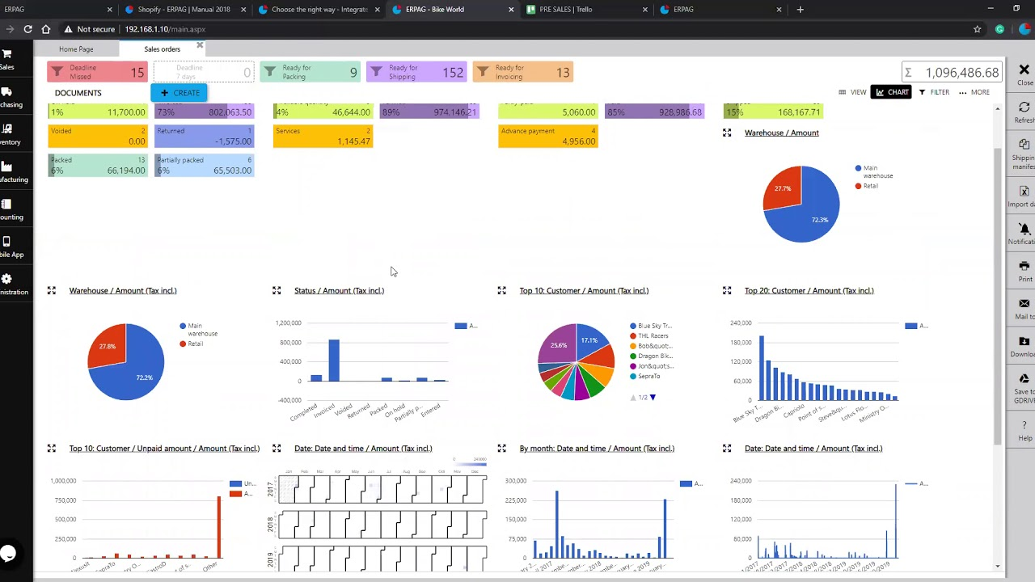Toggle the Deadline 7 days filter
Screen dimensions: 1035x582
click(x=204, y=72)
